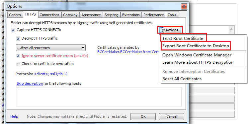Expand the from all processes dropdown
248x124 pixels.
(x=51, y=48)
